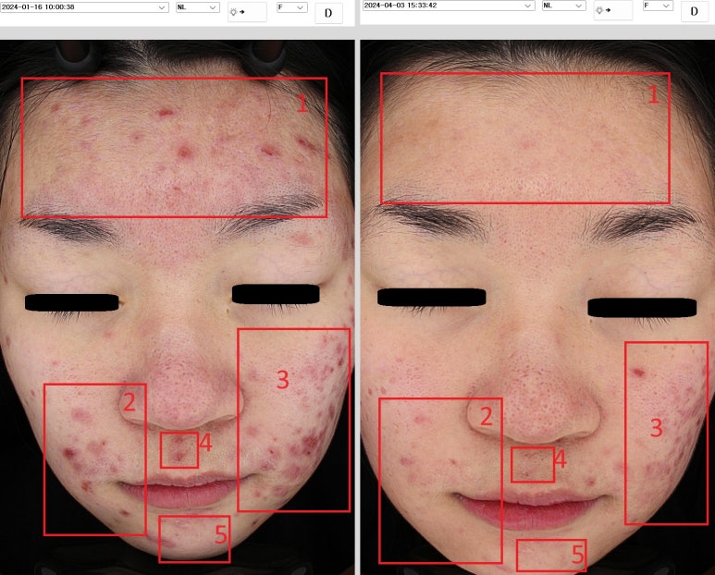Click the D button in right panel

694,11
